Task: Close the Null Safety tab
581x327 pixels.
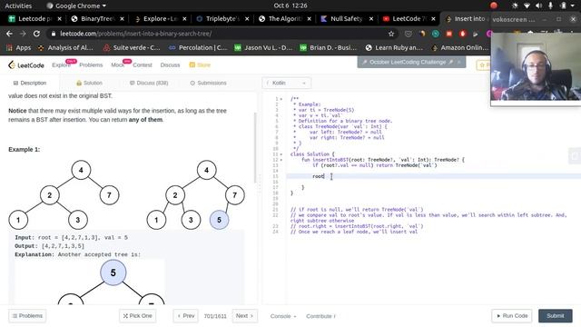Action: pyautogui.click(x=371, y=18)
